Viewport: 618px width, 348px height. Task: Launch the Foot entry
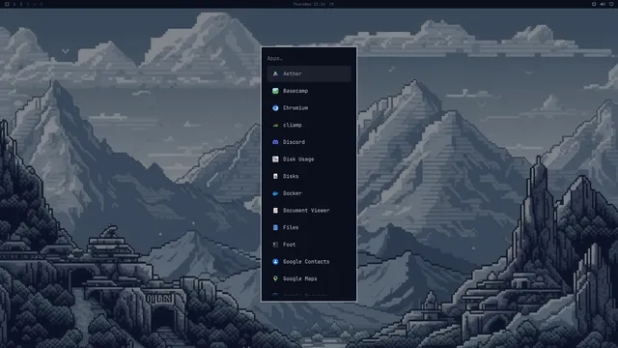[x=309, y=245]
